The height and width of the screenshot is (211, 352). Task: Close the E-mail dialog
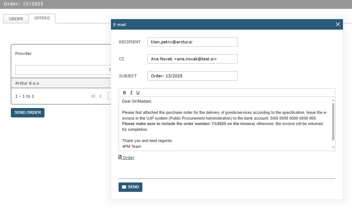click(338, 24)
